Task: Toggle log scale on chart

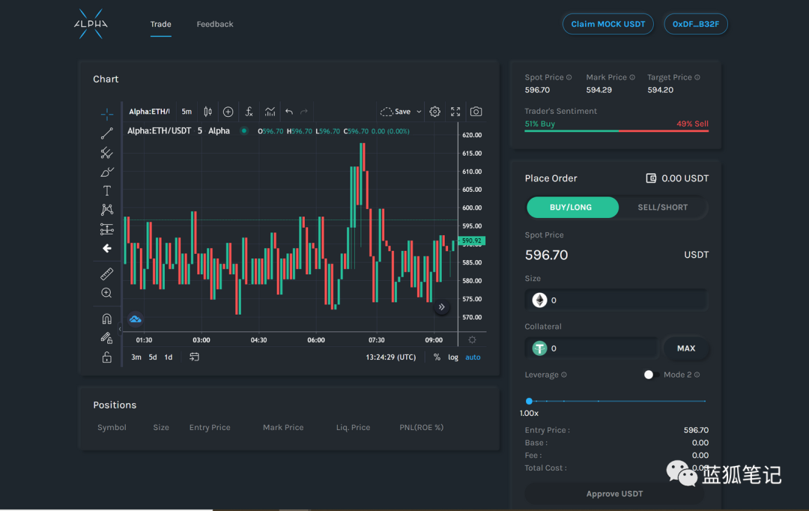Action: tap(453, 357)
